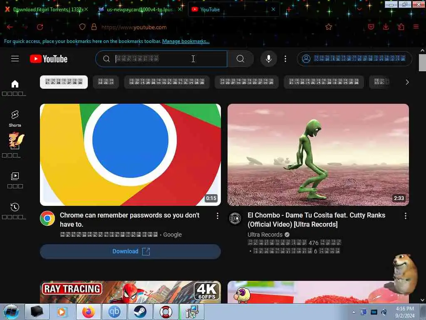The image size is (426, 320).
Task: Click the taskbar clock 4:16 PM
Action: [405, 312]
